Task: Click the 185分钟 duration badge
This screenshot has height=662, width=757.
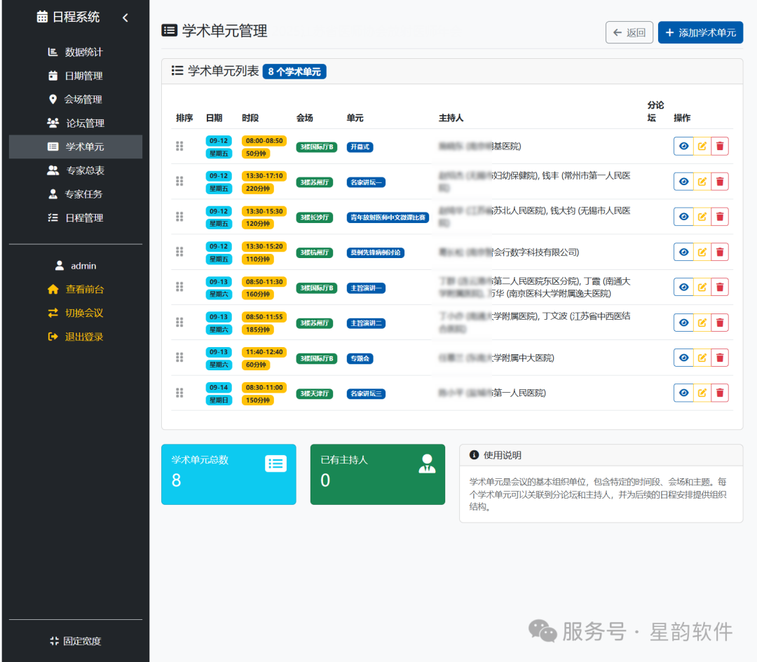Action: pyautogui.click(x=258, y=330)
